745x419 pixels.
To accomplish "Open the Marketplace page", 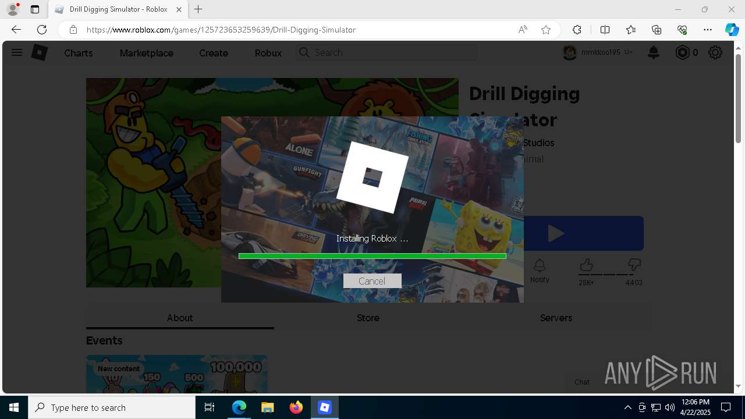I will click(147, 53).
